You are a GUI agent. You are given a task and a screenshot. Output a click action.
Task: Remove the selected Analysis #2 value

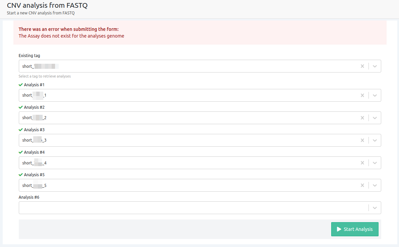tap(362, 118)
